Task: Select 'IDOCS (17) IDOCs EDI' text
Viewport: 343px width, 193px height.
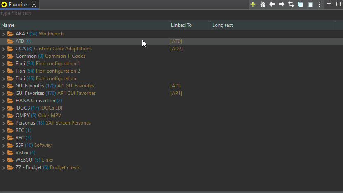Action: (39, 108)
